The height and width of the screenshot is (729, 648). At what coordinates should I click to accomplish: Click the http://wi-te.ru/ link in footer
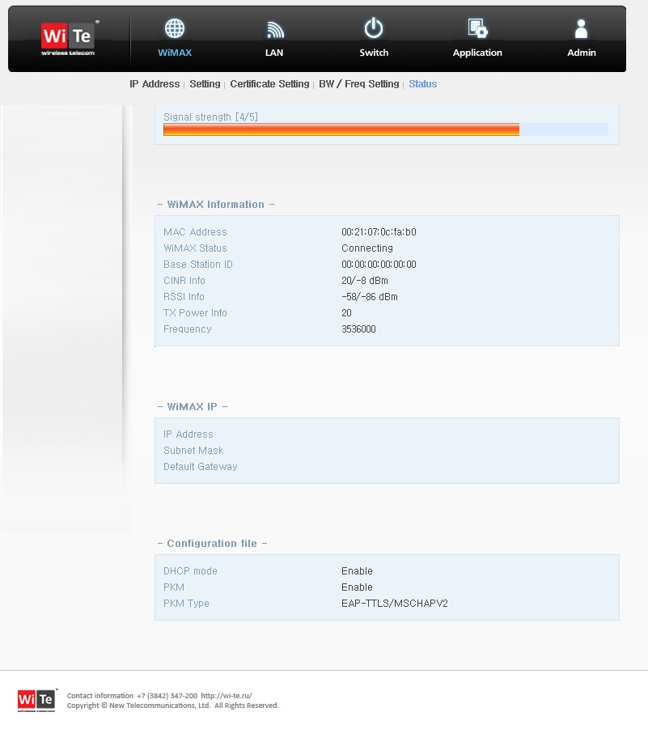point(227,696)
